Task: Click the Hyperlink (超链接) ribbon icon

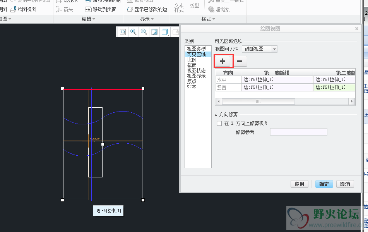Action: point(211,9)
